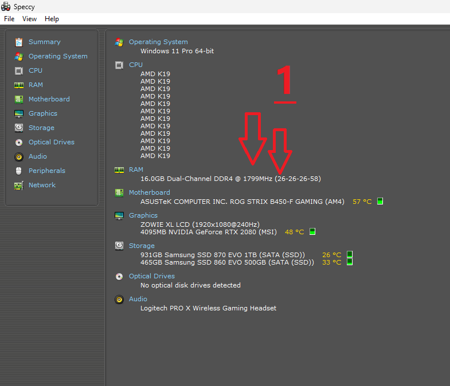Click the Storage drive icon in summary pane

tap(119, 246)
